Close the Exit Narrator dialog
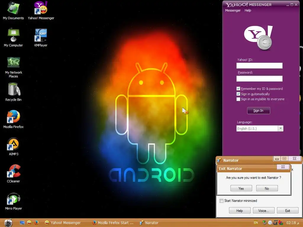Image resolution: width=303 pixels, height=227 pixels. click(x=283, y=167)
